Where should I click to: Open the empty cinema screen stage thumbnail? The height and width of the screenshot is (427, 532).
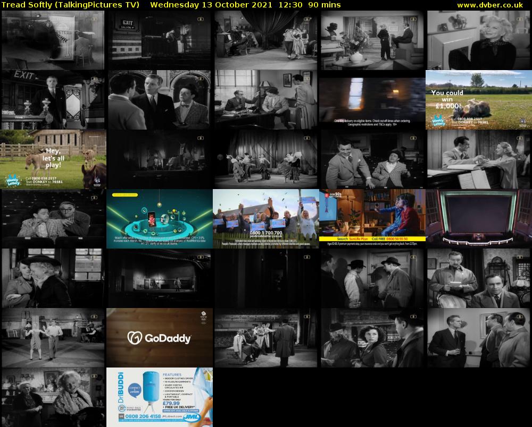point(479,219)
